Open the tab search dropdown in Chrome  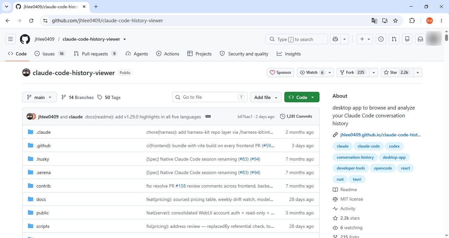pos(7,7)
